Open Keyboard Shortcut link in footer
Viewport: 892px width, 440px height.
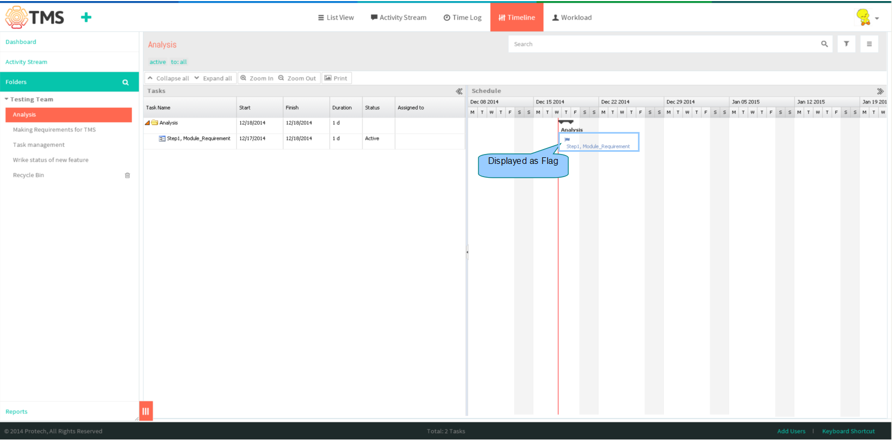tap(848, 431)
